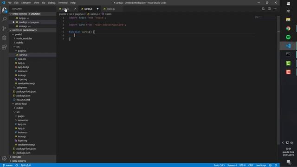Click the unsaved dot on cards.js tab
Image resolution: width=297 pixels, height=167 pixels.
[97, 9]
